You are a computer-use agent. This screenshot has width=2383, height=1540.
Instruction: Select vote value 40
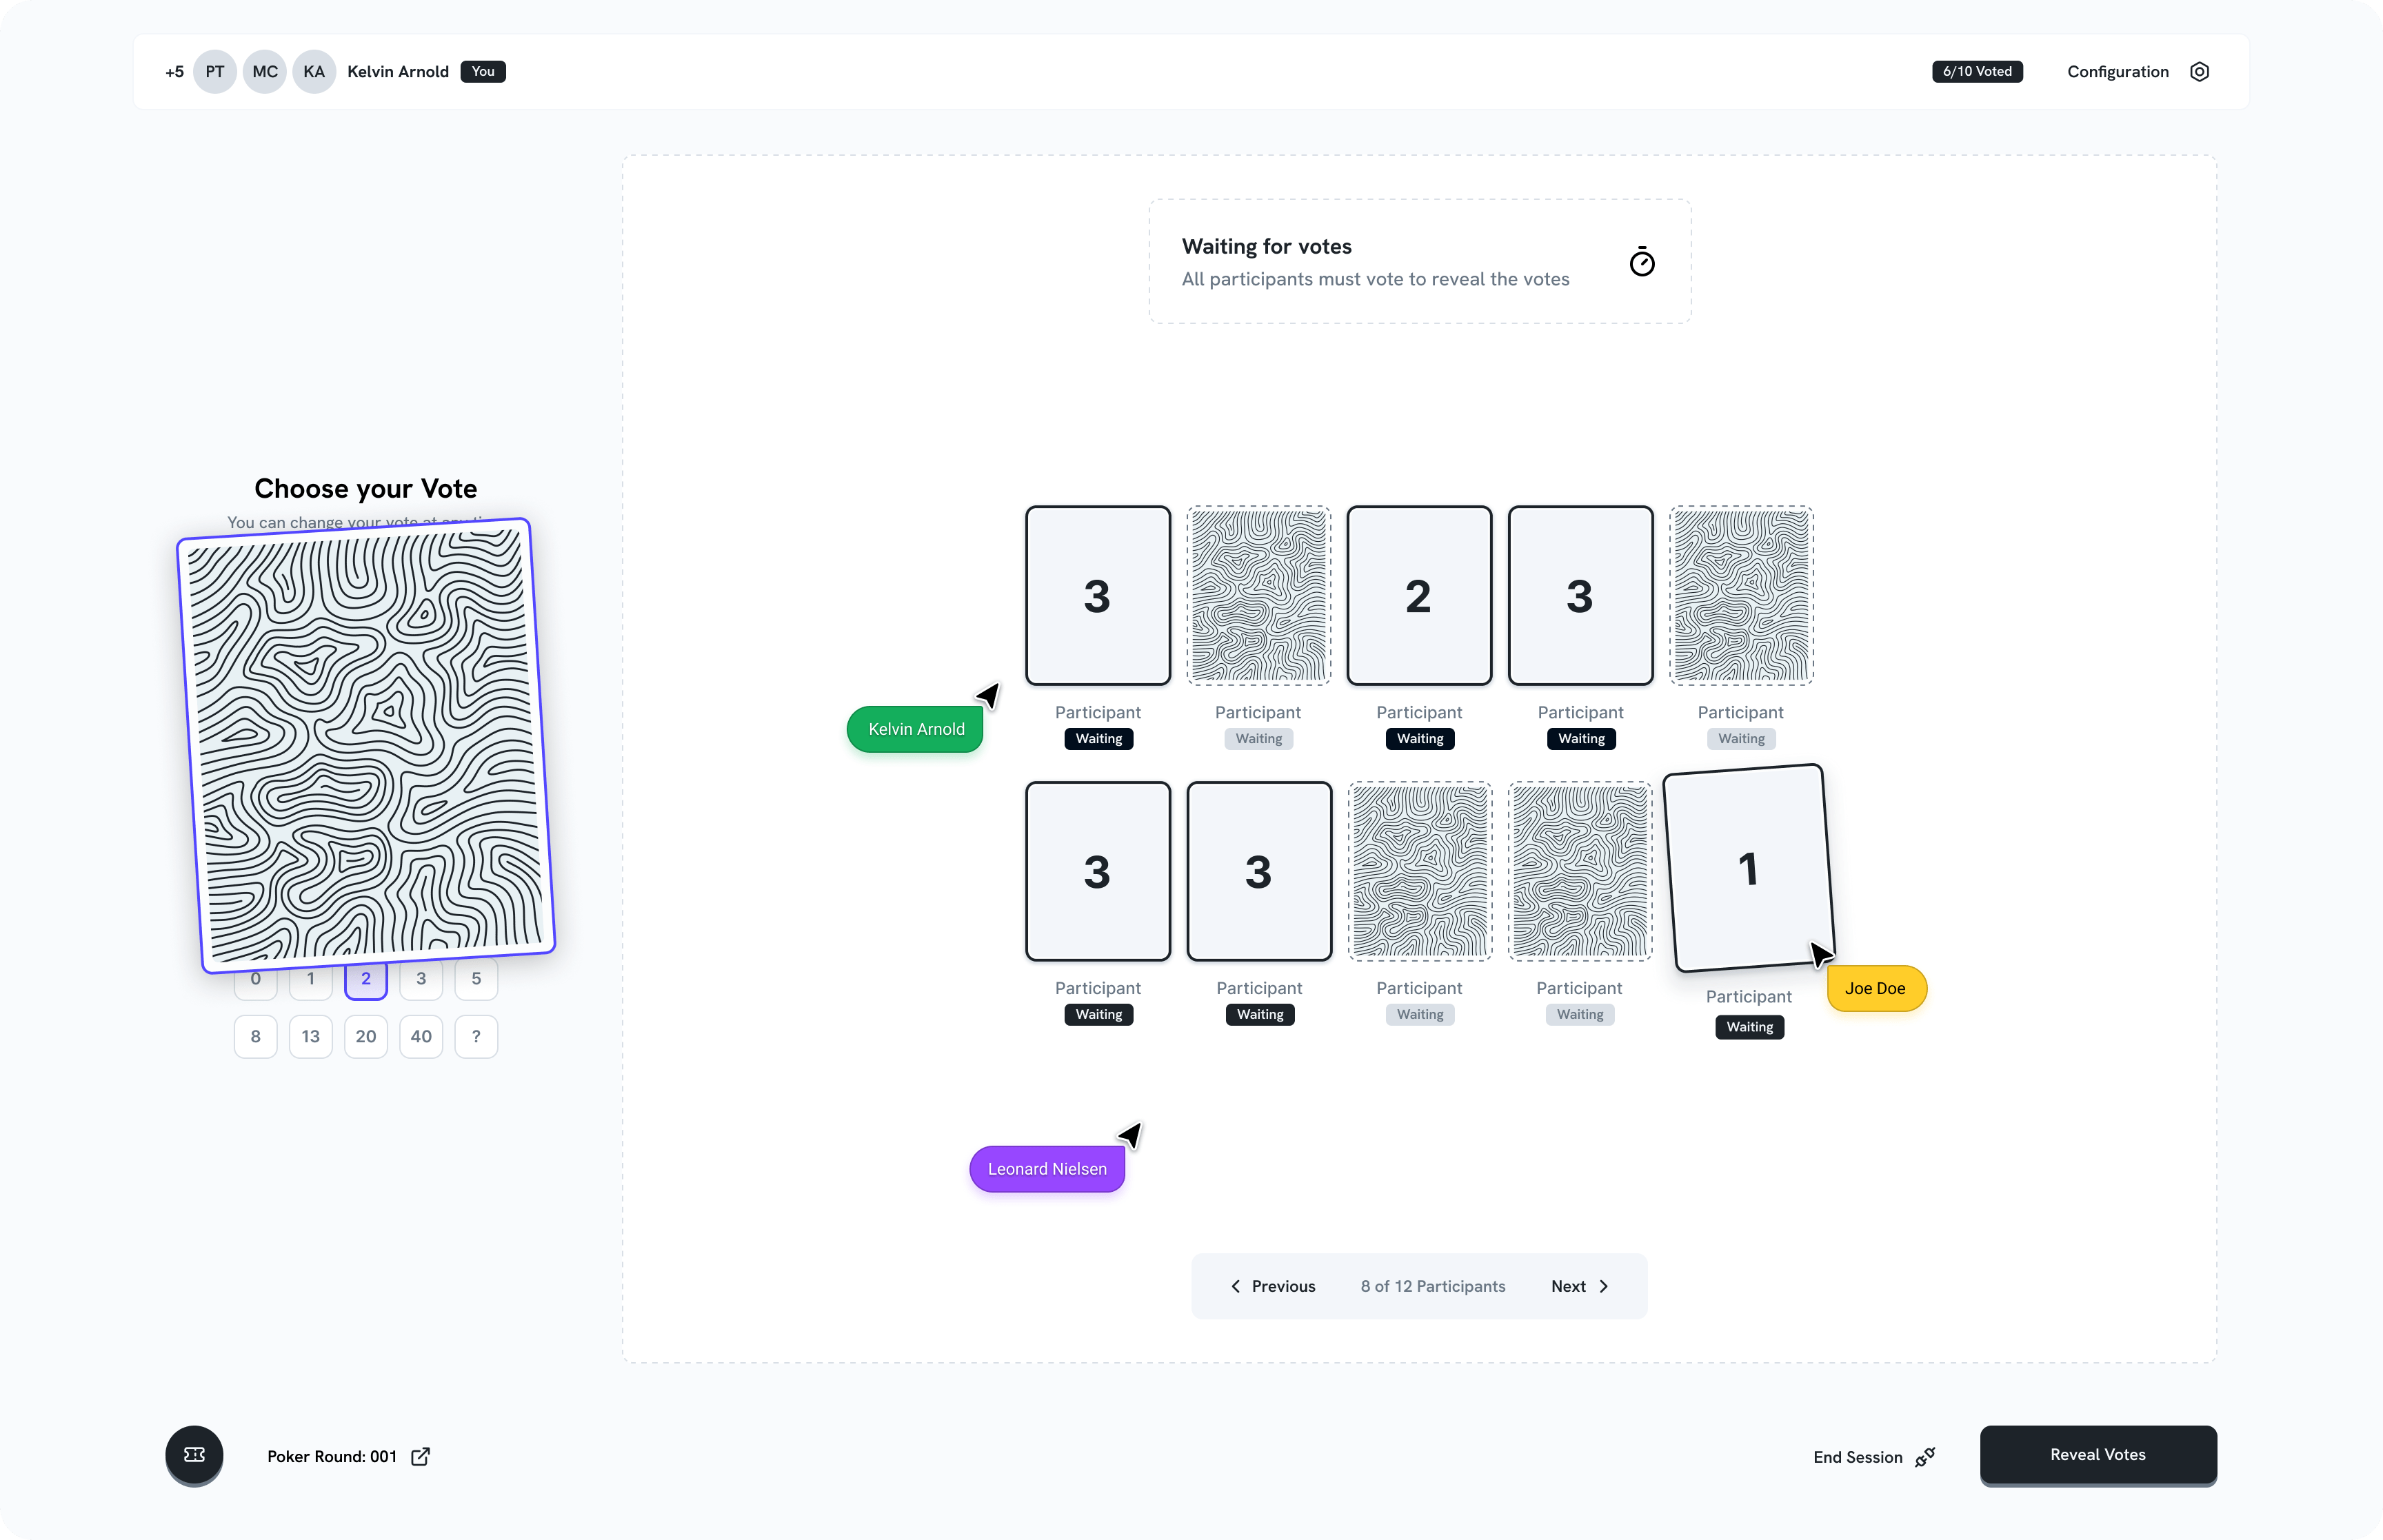[x=421, y=1036]
